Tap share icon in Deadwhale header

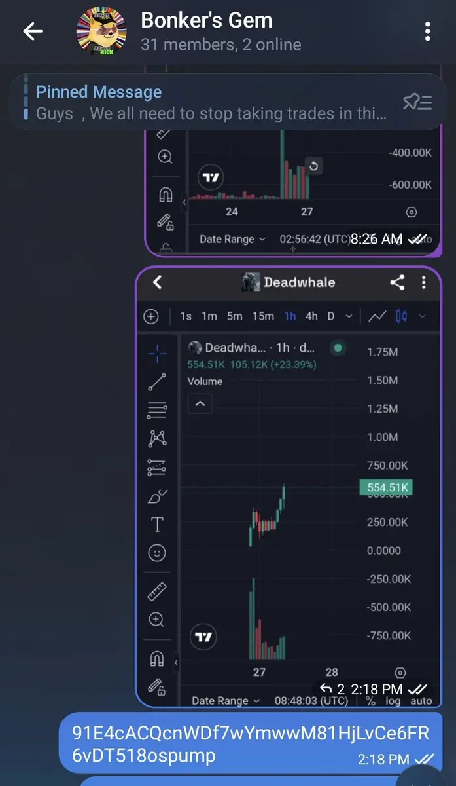(397, 282)
